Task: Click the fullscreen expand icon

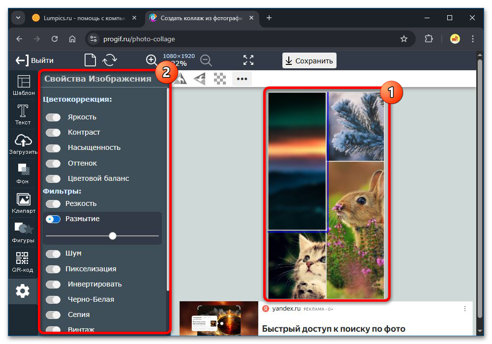Action: [x=248, y=60]
